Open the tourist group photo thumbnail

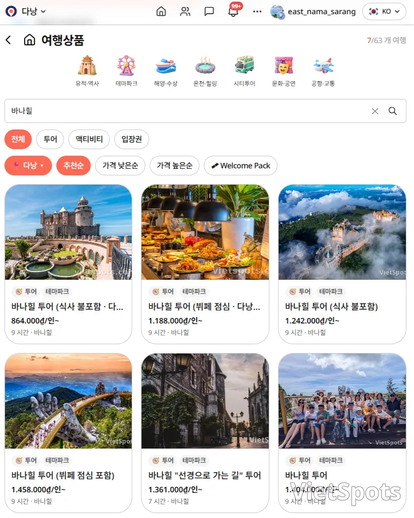pyautogui.click(x=342, y=401)
